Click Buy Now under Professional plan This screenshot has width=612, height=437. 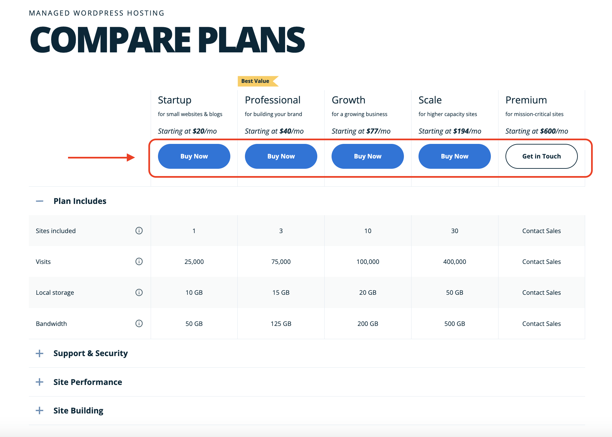tap(281, 156)
